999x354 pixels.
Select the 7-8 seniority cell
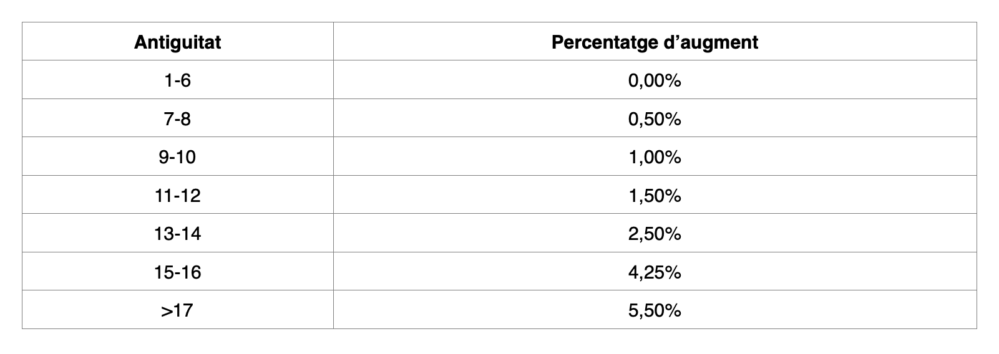[177, 119]
